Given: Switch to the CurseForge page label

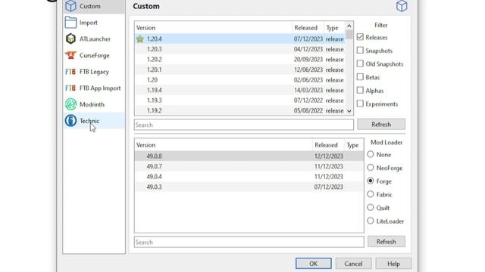Looking at the screenshot, I should 94,55.
